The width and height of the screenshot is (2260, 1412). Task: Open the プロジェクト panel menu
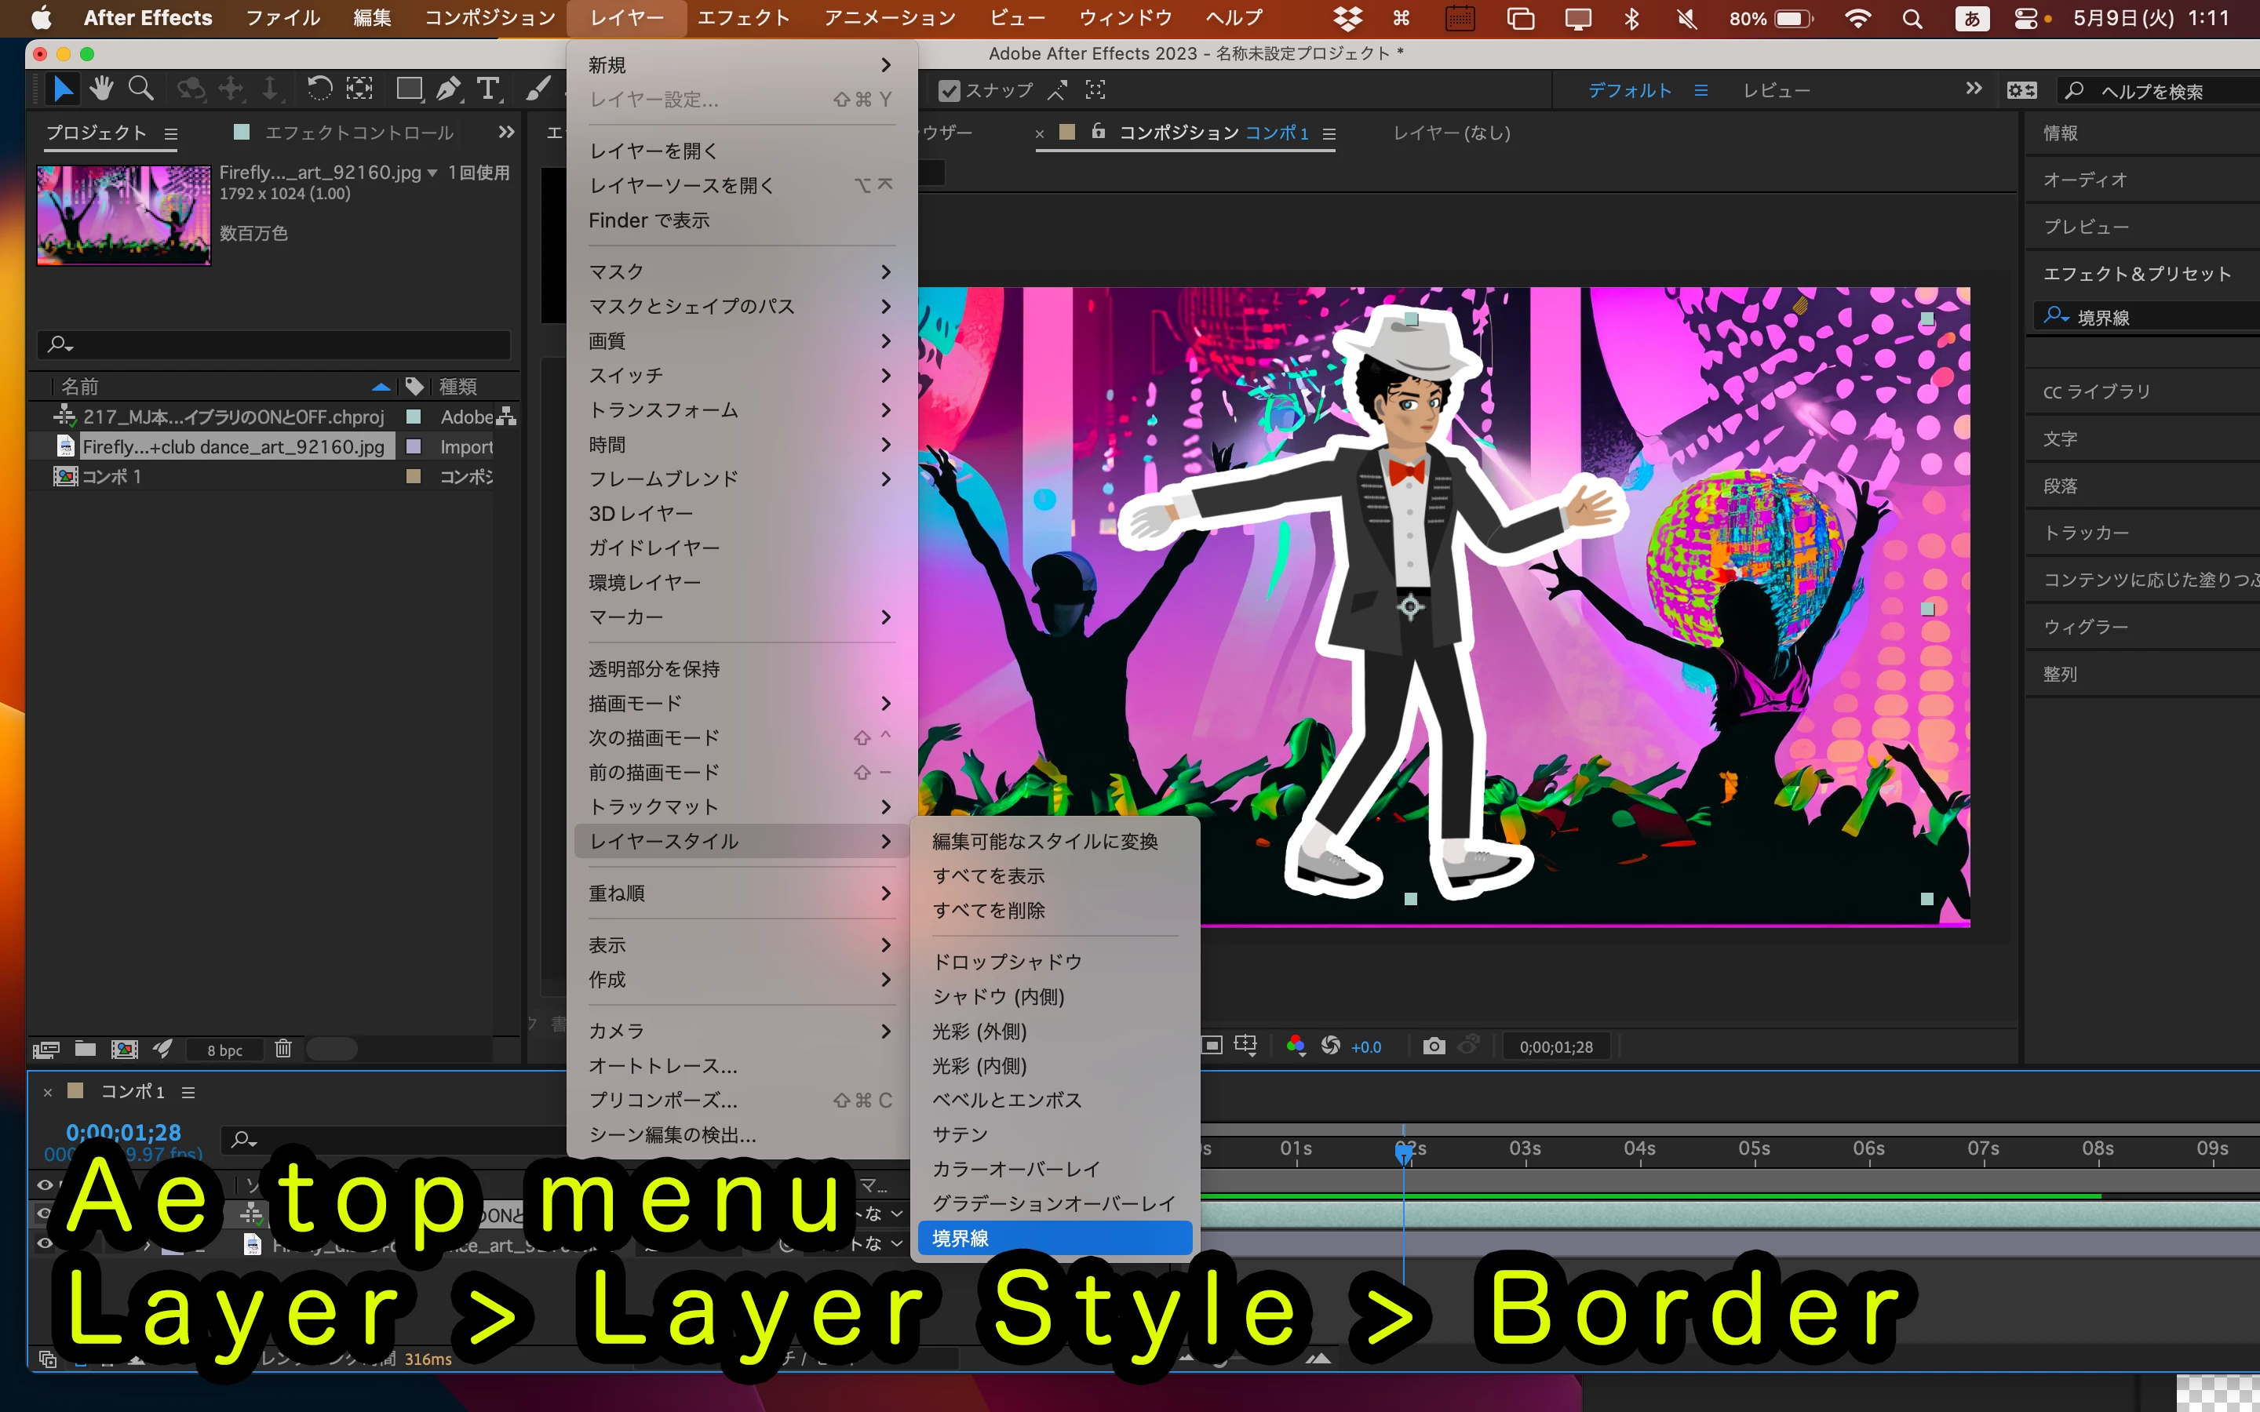click(x=171, y=133)
